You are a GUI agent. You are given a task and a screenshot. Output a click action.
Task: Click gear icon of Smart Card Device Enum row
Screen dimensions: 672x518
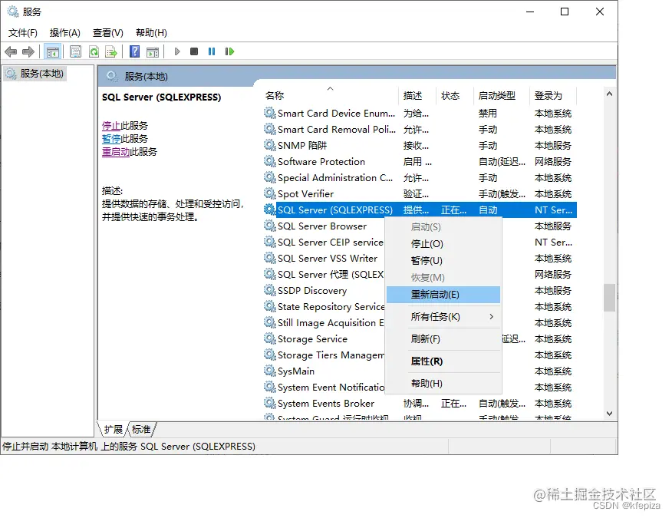click(269, 114)
